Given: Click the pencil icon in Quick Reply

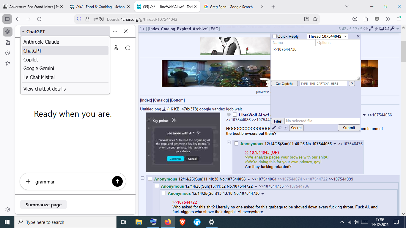Looking at the screenshot, I should [274, 128].
